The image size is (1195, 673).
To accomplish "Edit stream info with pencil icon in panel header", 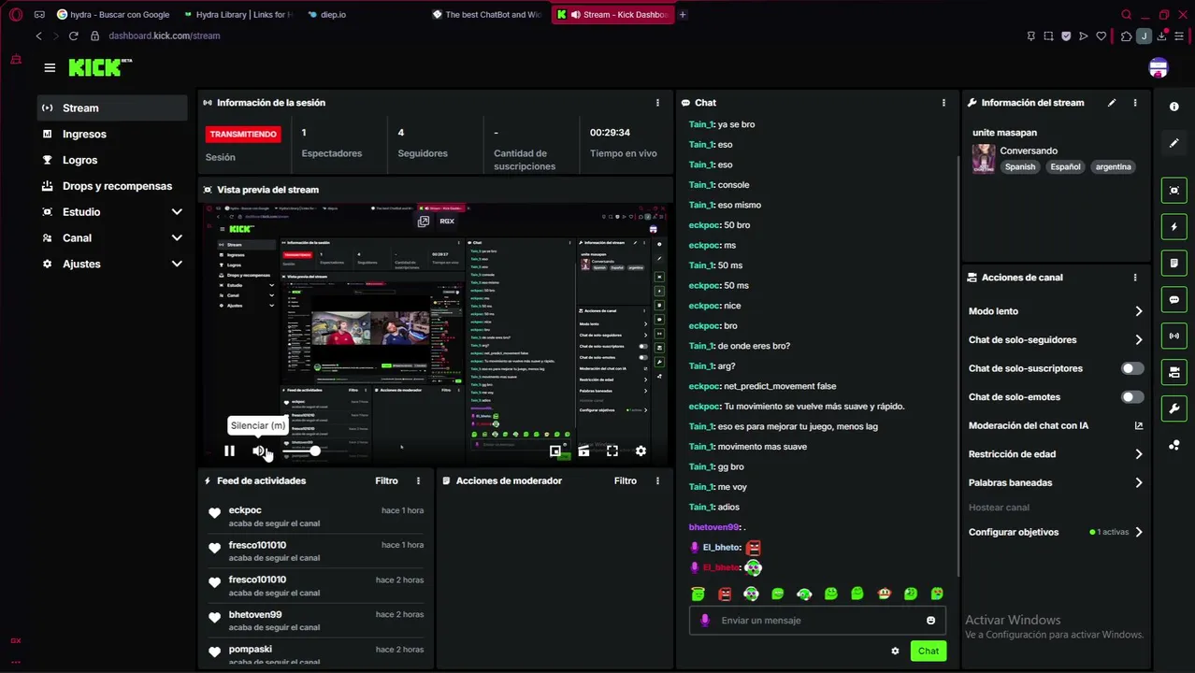I will point(1112,103).
